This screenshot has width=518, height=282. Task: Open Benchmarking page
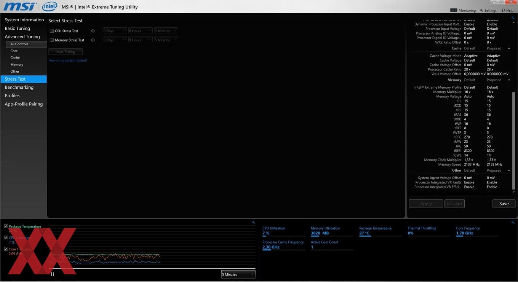point(19,87)
